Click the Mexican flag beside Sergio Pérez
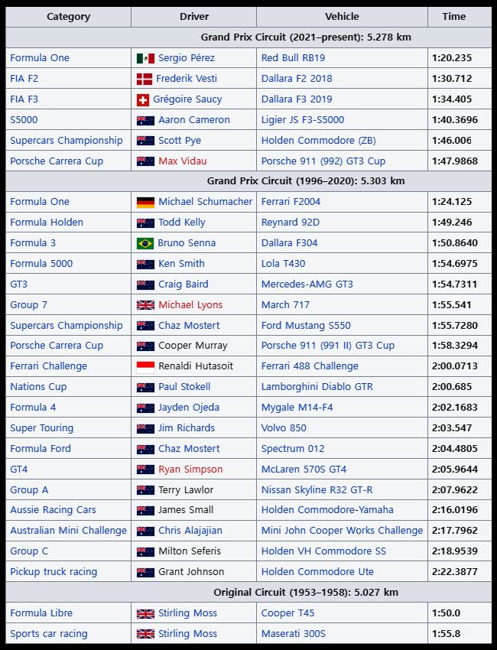 tap(145, 58)
